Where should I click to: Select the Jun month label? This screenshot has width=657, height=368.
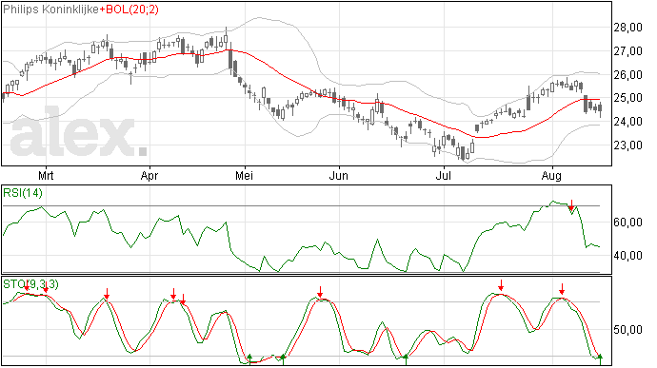339,175
